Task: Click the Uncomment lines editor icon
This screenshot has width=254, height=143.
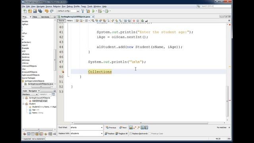Action: pyautogui.click(x=146, y=21)
